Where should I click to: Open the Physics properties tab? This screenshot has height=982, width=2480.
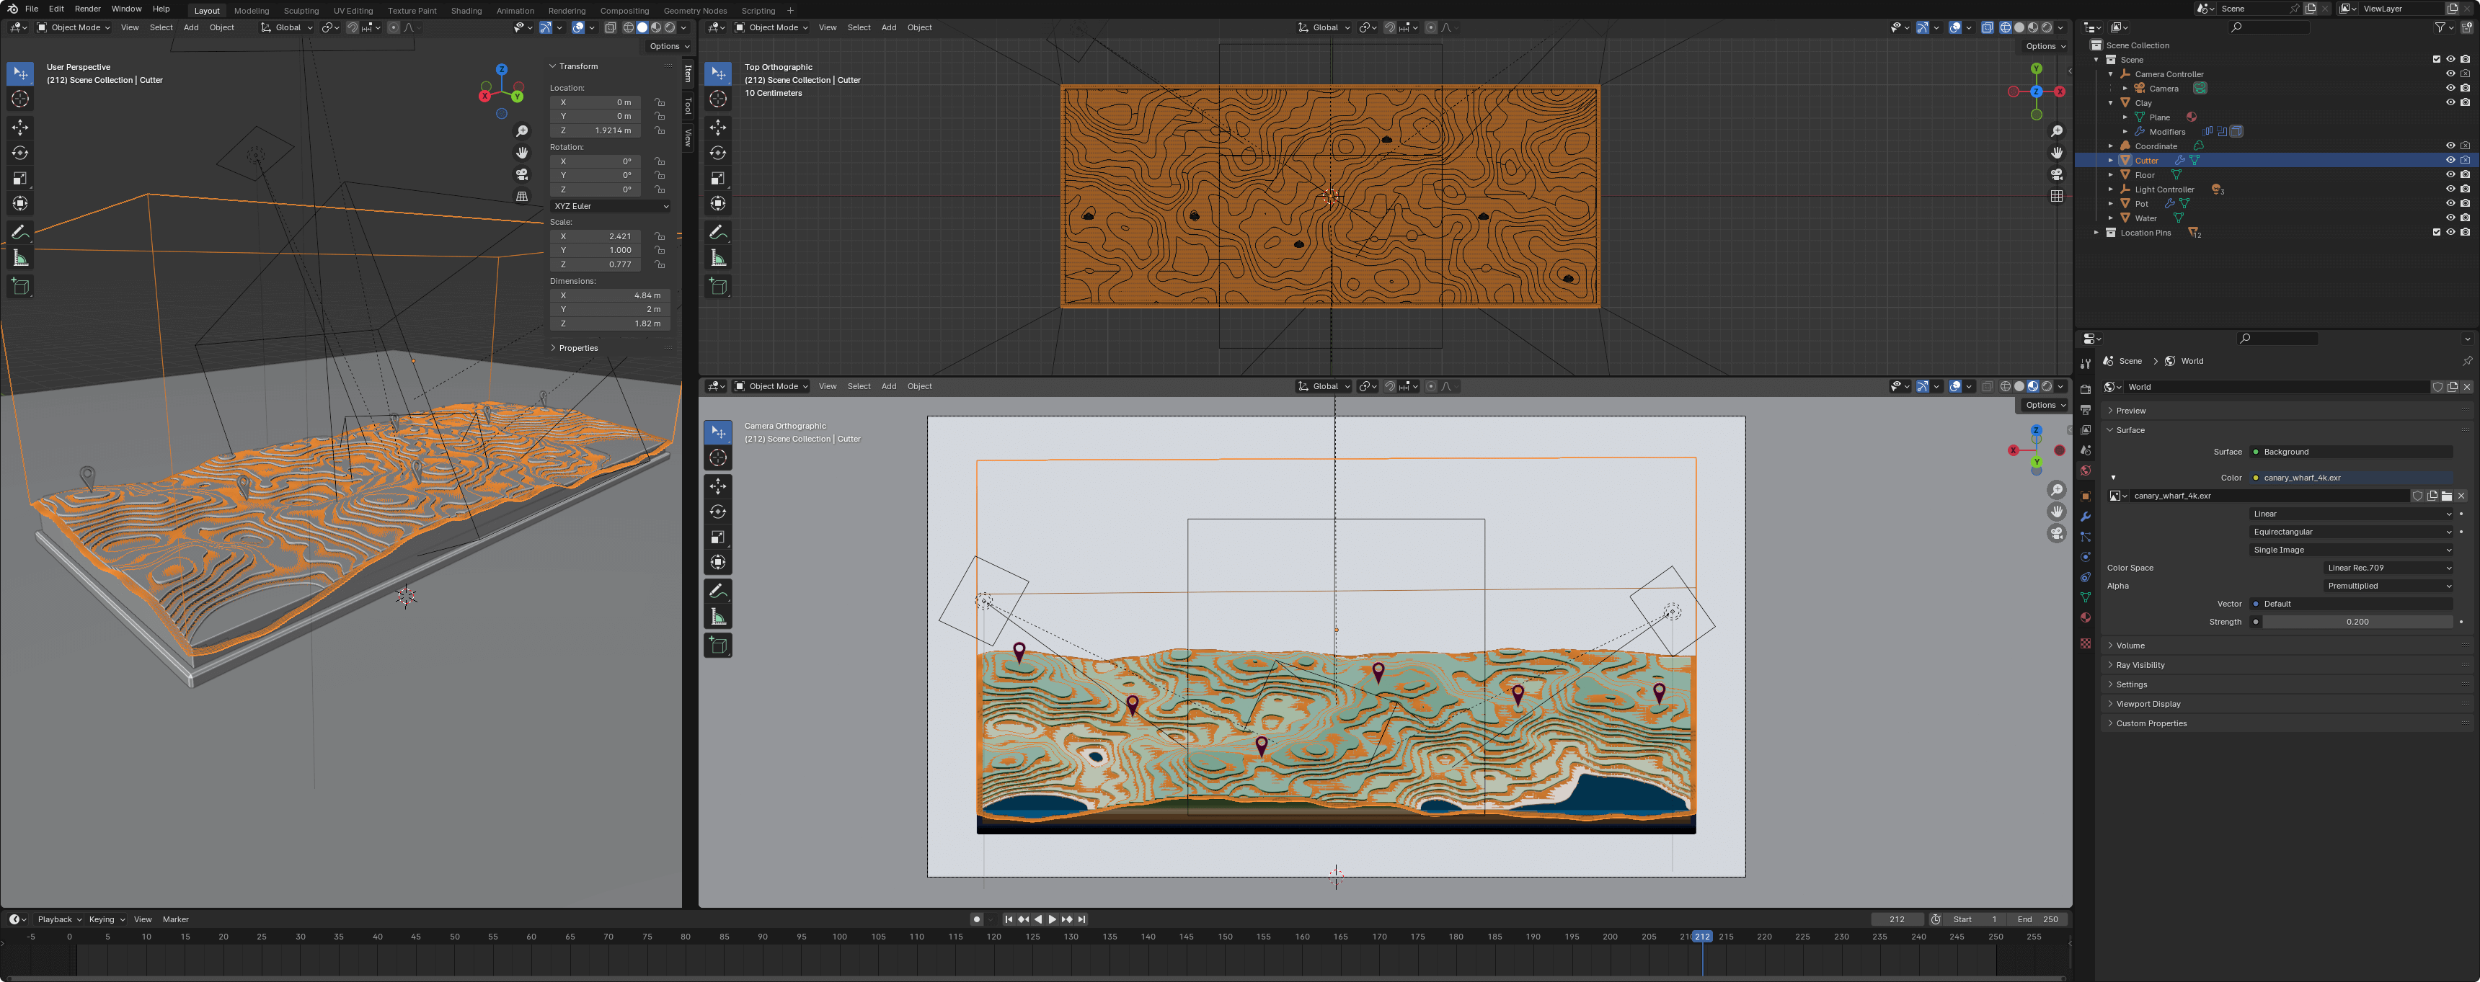coord(2085,557)
